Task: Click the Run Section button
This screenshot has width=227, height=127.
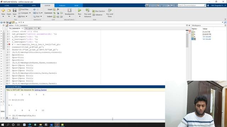Action: click(99, 11)
